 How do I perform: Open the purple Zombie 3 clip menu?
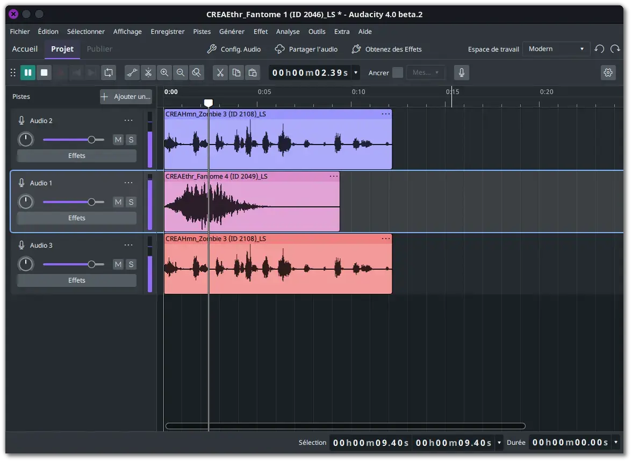(386, 114)
